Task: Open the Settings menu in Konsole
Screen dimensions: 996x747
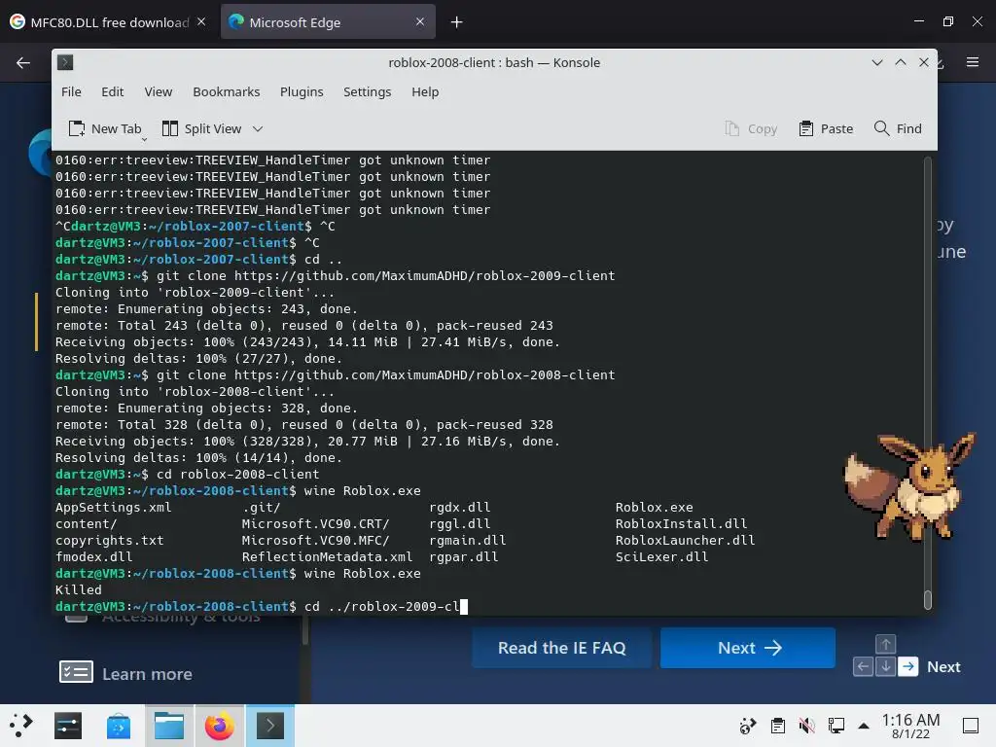Action: click(x=367, y=92)
